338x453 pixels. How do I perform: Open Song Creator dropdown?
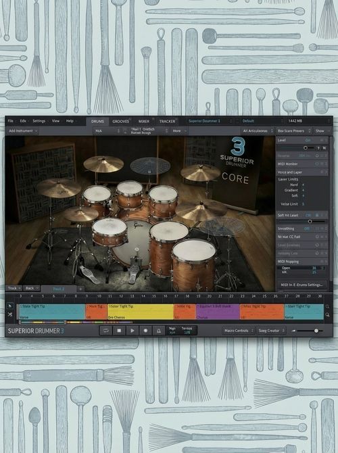(x=271, y=331)
